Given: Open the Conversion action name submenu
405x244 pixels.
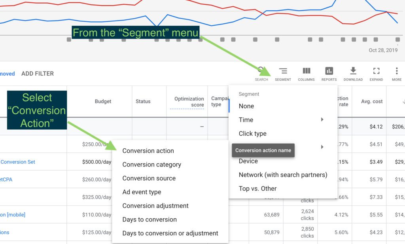Looking at the screenshot, I should coord(263,150).
